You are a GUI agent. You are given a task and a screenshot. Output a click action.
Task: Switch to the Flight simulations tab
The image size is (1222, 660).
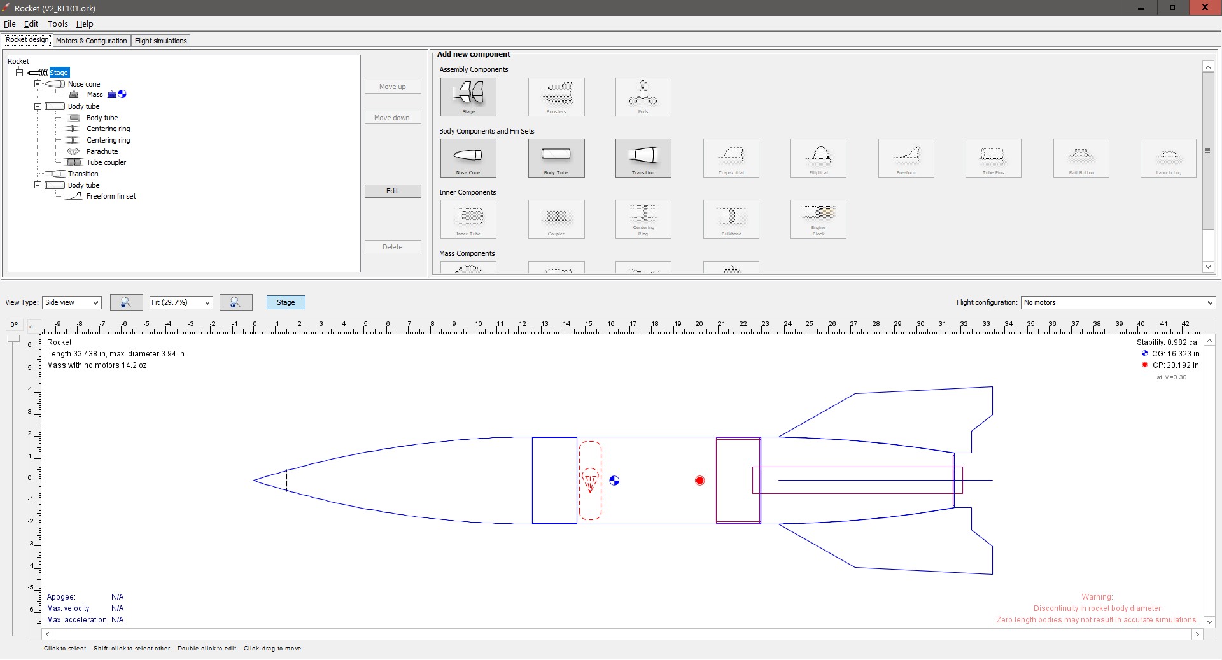[160, 40]
